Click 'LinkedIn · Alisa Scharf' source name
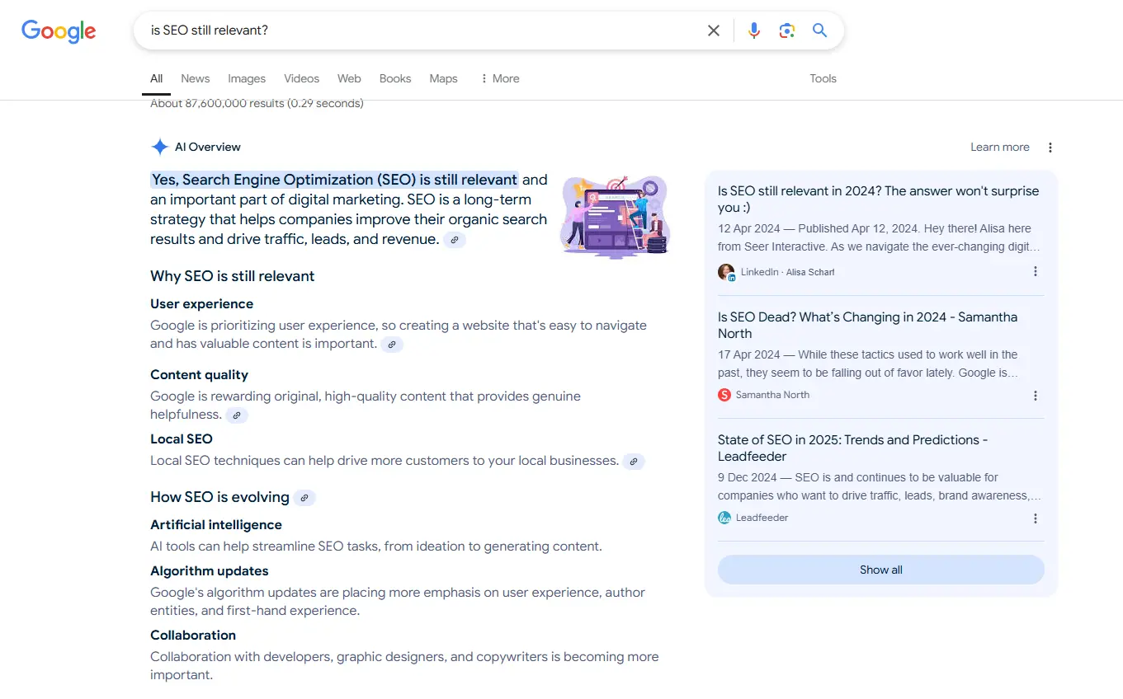1123x699 pixels. pos(787,272)
